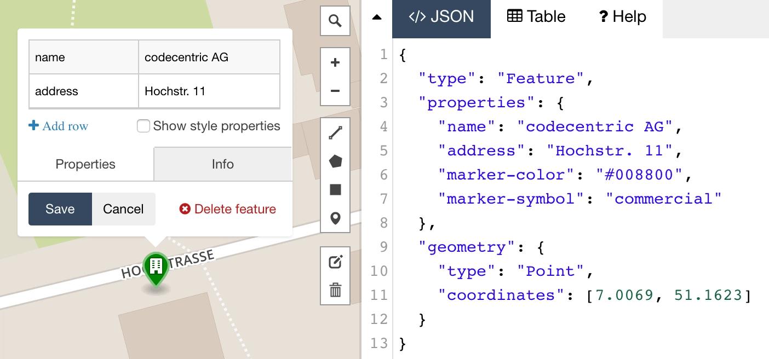This screenshot has height=359, width=769.
Task: Click the Delete feature link
Action: (228, 209)
